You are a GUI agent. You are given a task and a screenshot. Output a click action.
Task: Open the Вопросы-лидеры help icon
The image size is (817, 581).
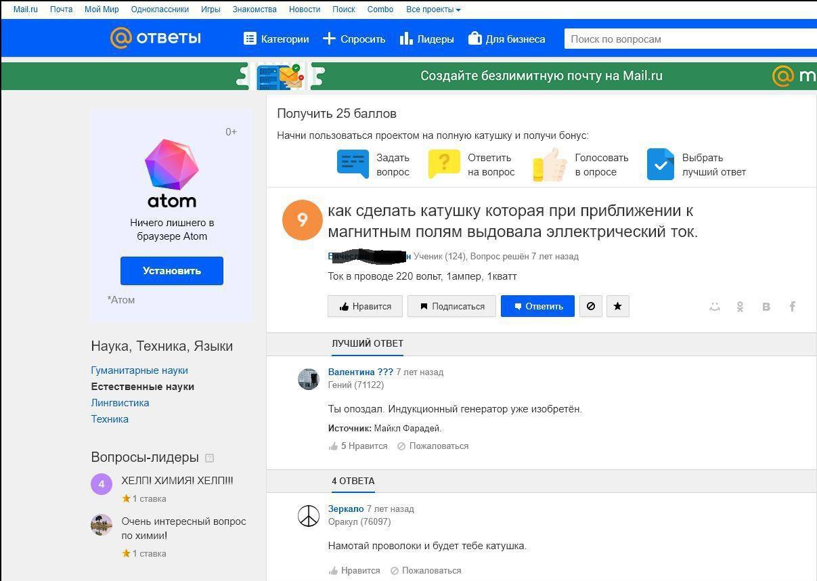(x=209, y=458)
